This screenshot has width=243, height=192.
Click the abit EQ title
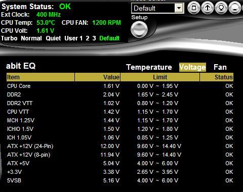(21, 66)
